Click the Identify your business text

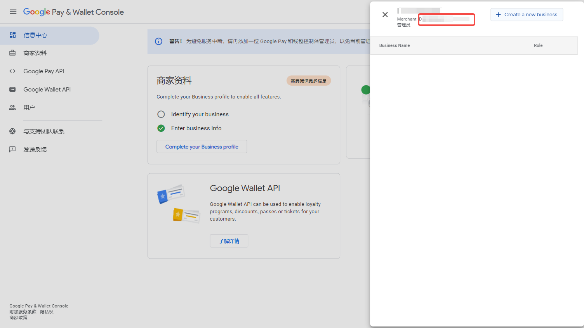point(200,114)
